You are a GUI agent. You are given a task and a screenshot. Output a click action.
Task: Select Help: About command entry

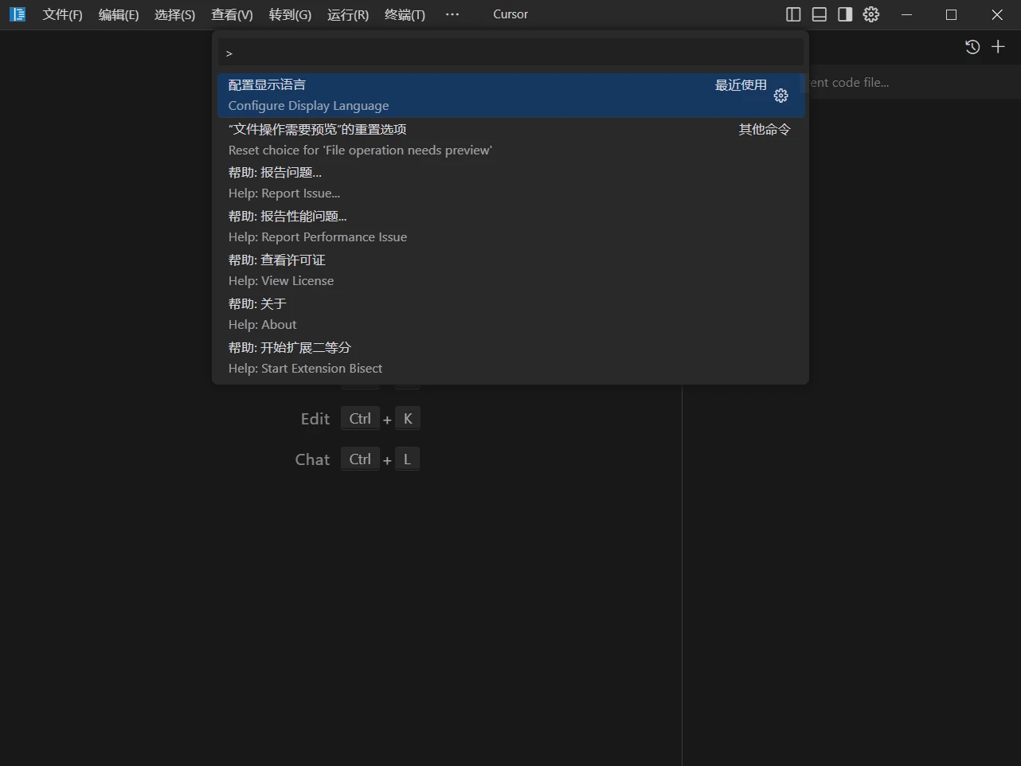pyautogui.click(x=510, y=315)
